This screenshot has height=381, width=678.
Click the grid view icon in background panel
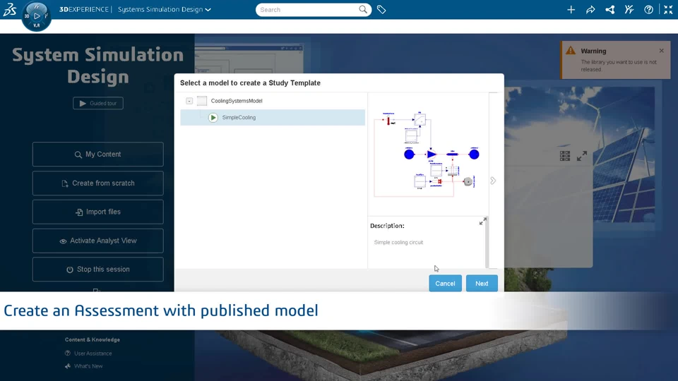coord(565,156)
